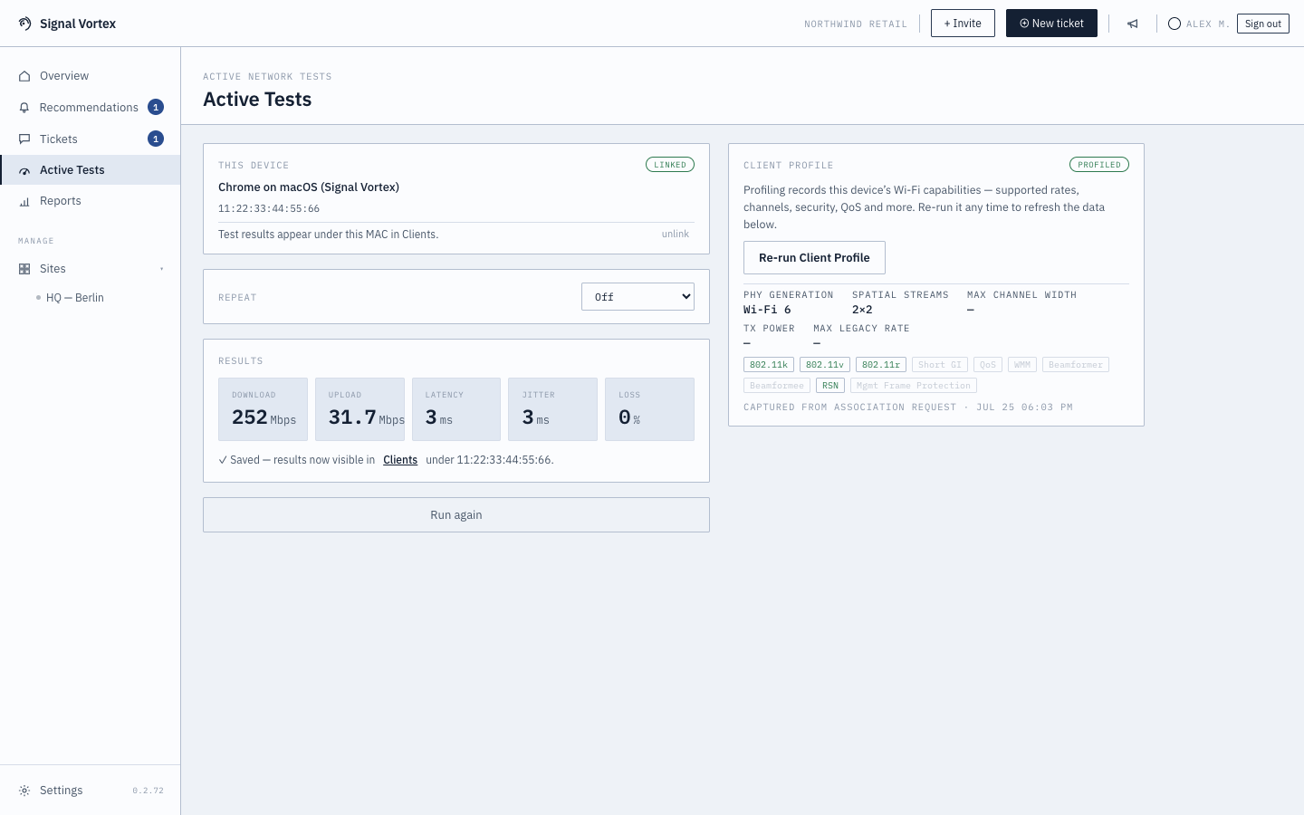The image size is (1304, 815).
Task: Click the Tickets count badge
Action: [x=156, y=139]
